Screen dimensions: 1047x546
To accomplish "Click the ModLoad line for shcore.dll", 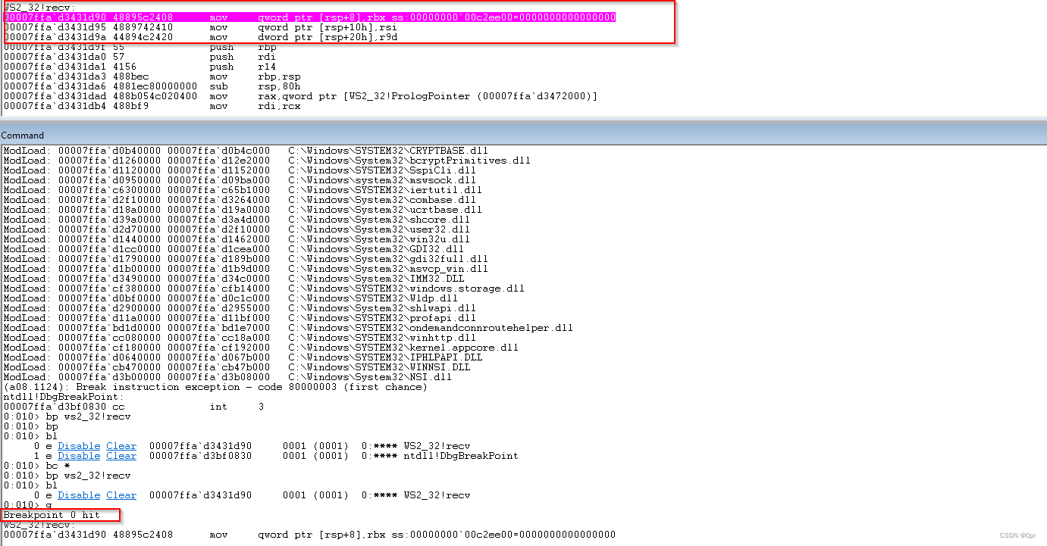I will pos(237,220).
